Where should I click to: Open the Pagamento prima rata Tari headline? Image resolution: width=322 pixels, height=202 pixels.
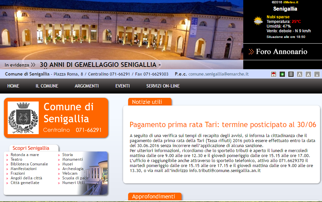click(x=223, y=124)
